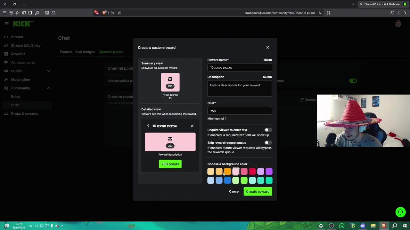The width and height of the screenshot is (410, 230).
Task: Open Brave Rewards triangle icon
Action: (x=96, y=13)
